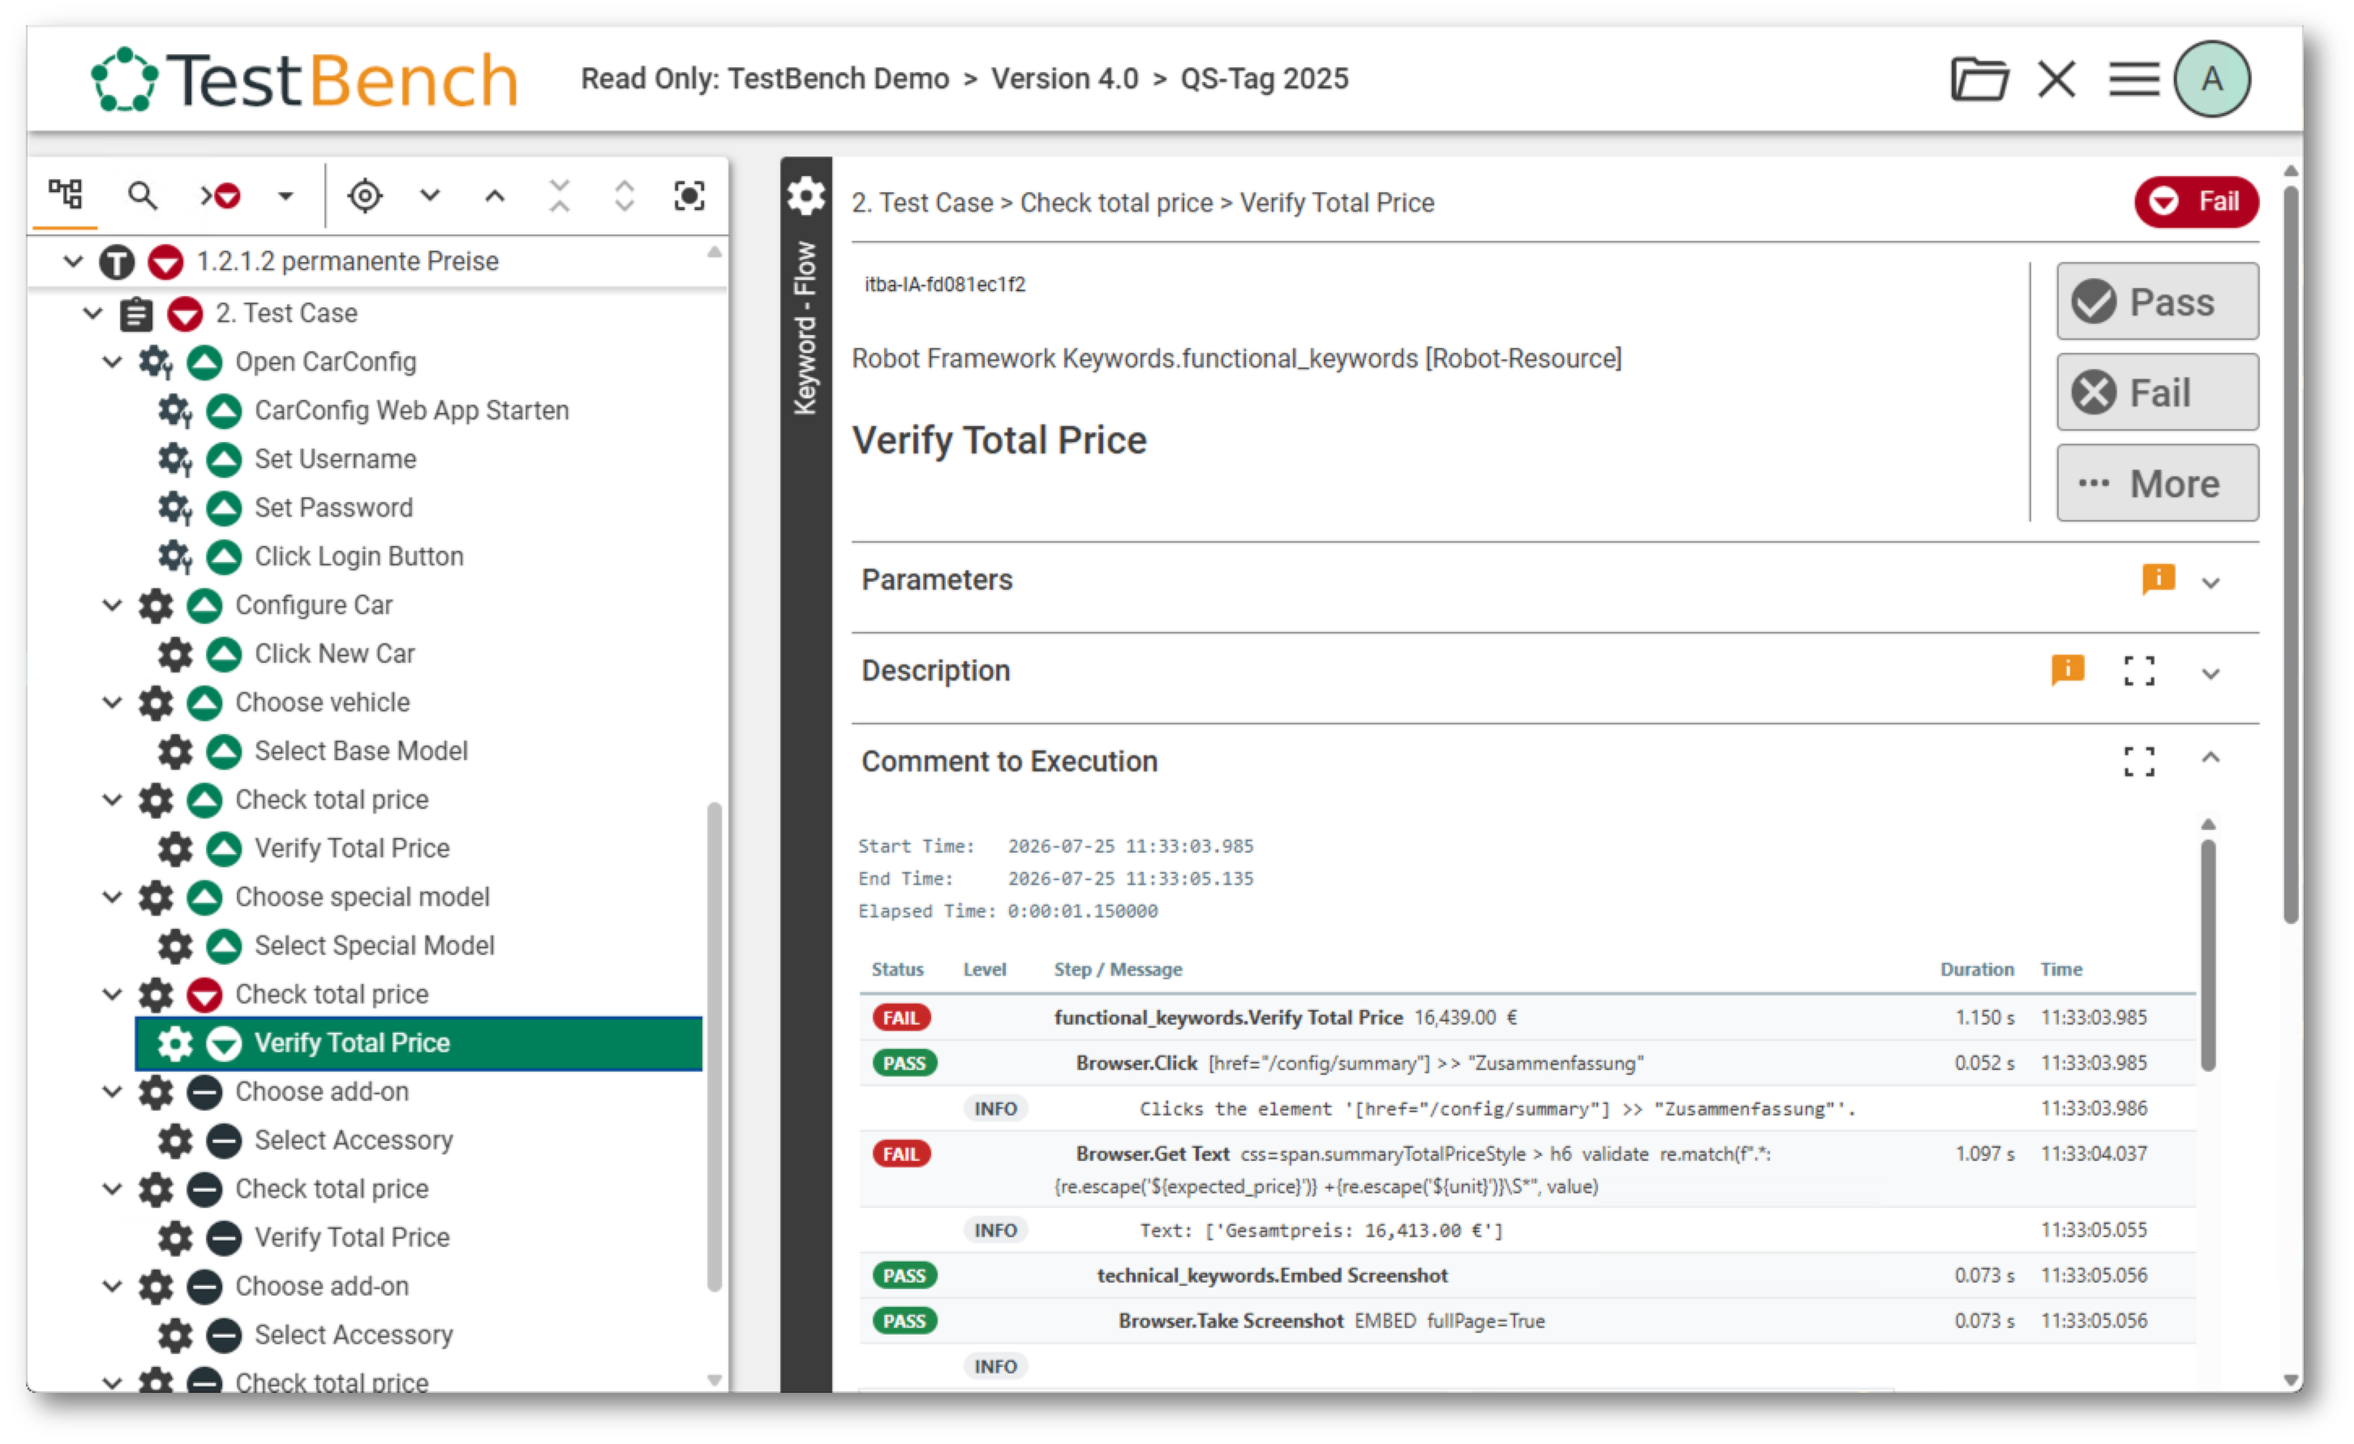Open user avatar A menu
2354x1444 pixels.
coord(2213,79)
